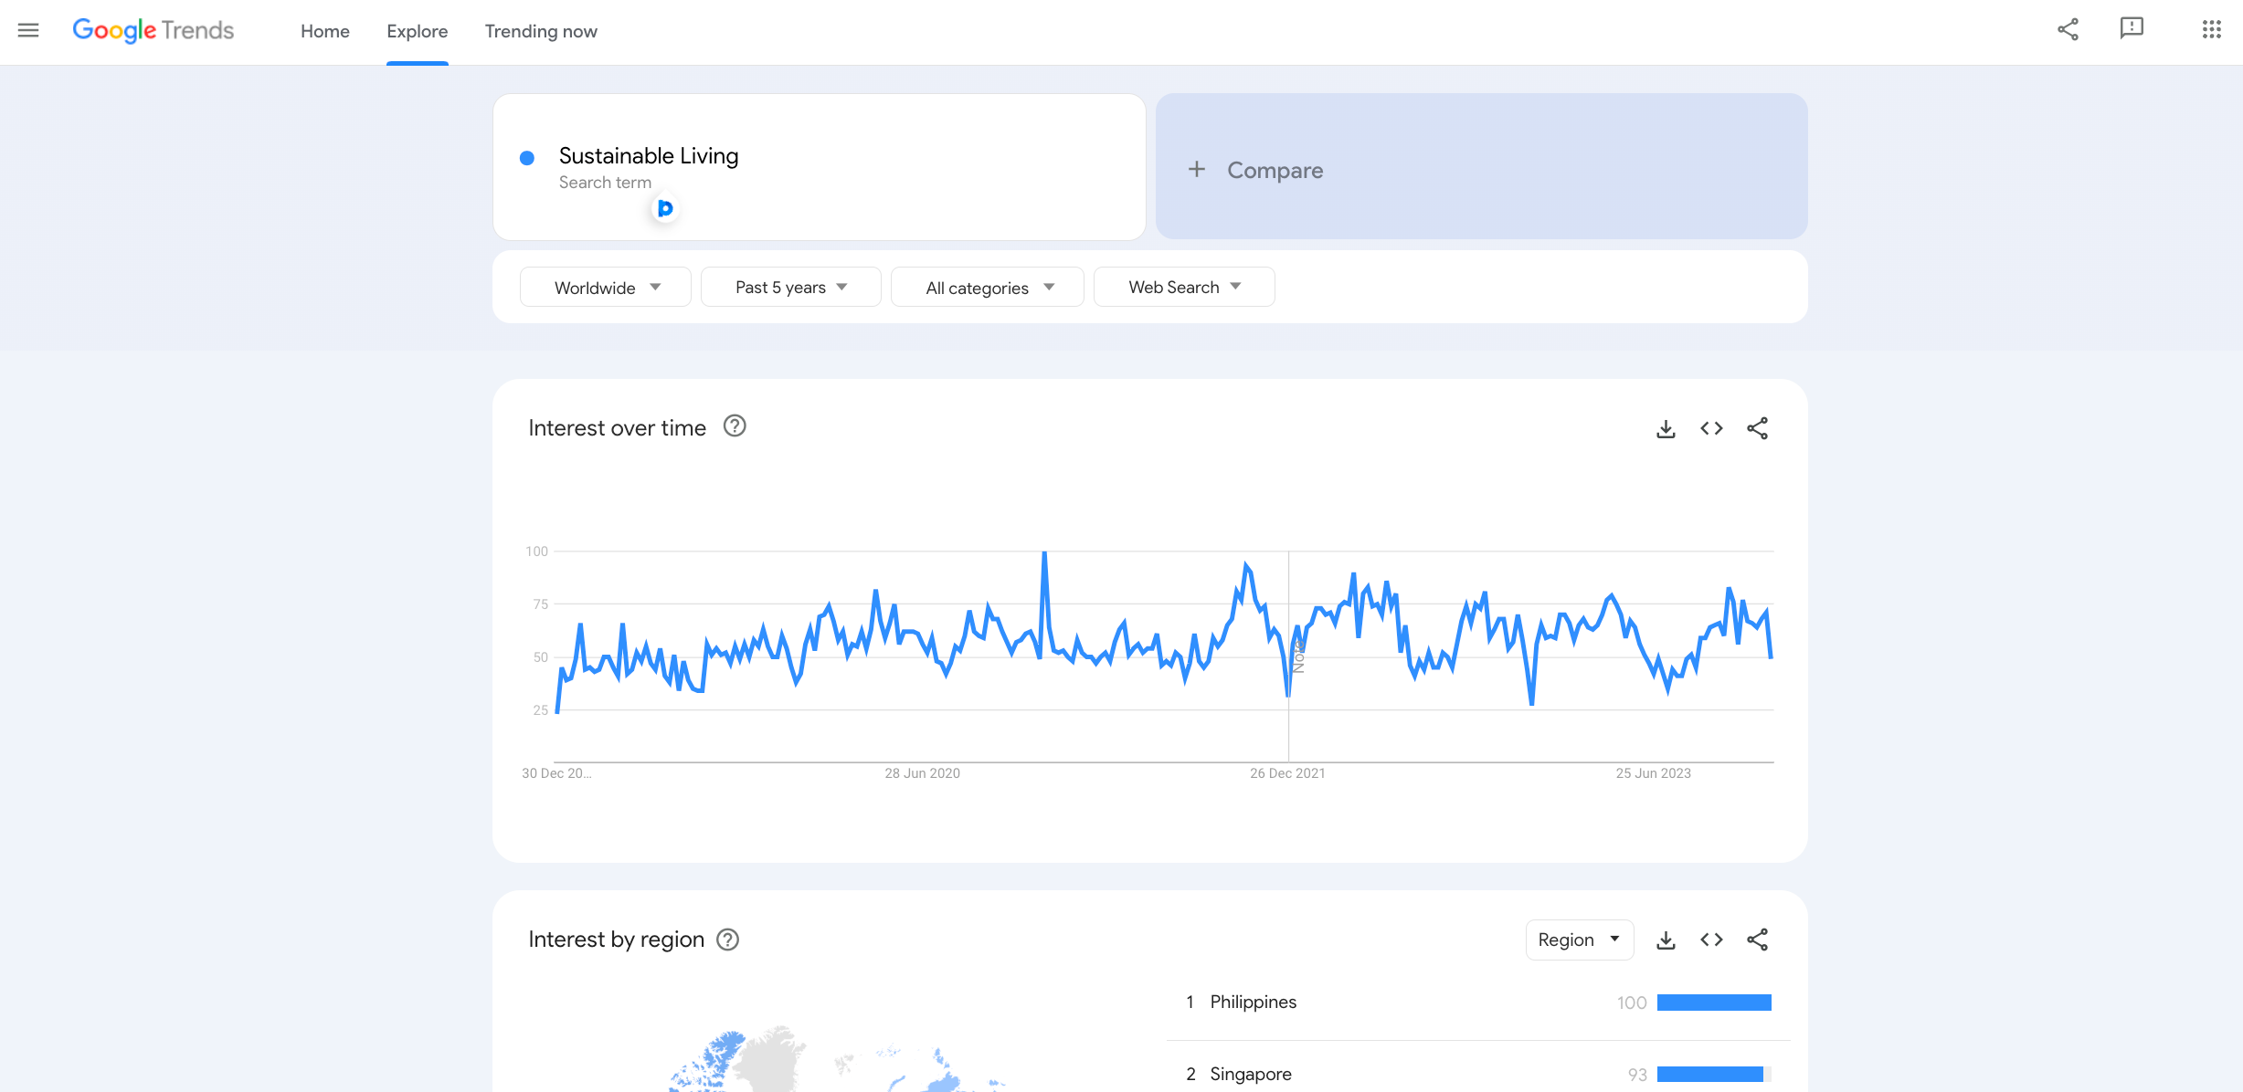Switch to the Home tab
2243x1092 pixels.
point(325,31)
